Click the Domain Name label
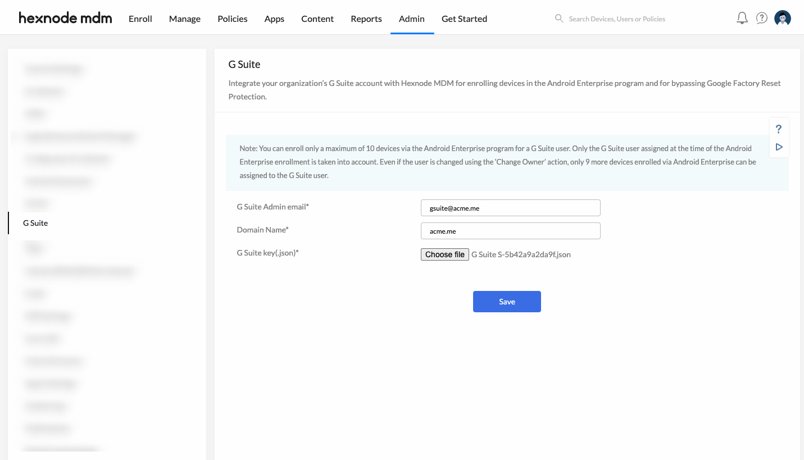This screenshot has width=804, height=460. point(262,230)
